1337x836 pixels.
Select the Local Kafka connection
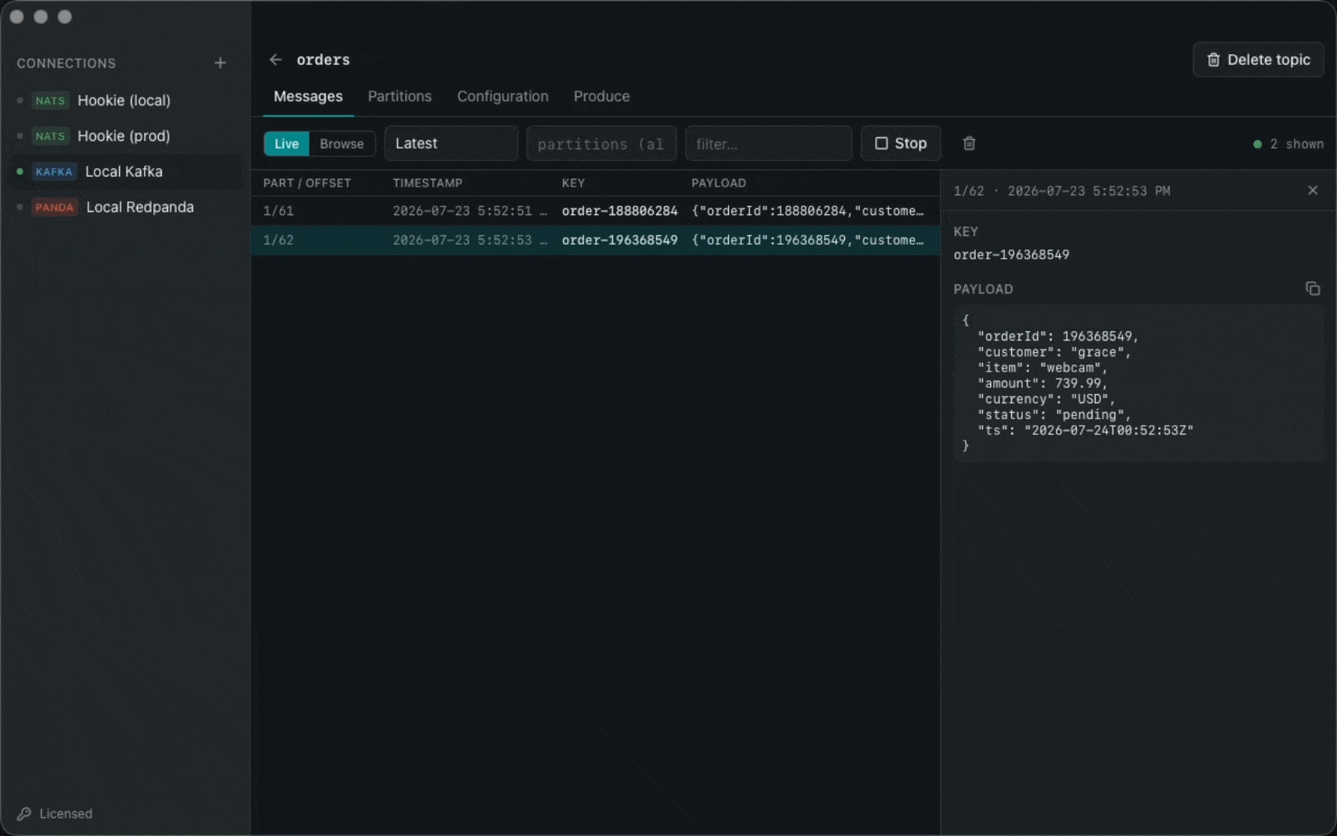(125, 172)
